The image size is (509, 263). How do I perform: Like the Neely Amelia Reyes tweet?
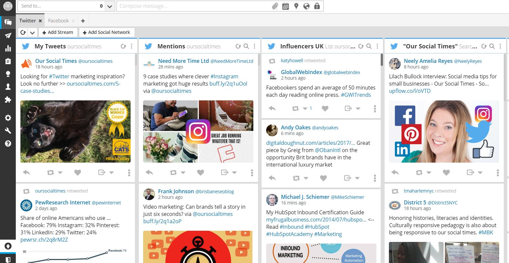446,172
